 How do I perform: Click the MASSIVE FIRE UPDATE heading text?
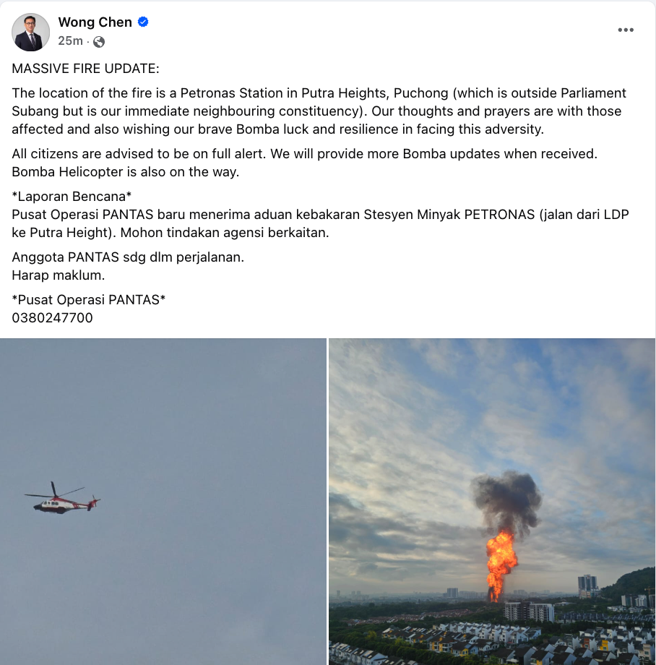pos(85,68)
